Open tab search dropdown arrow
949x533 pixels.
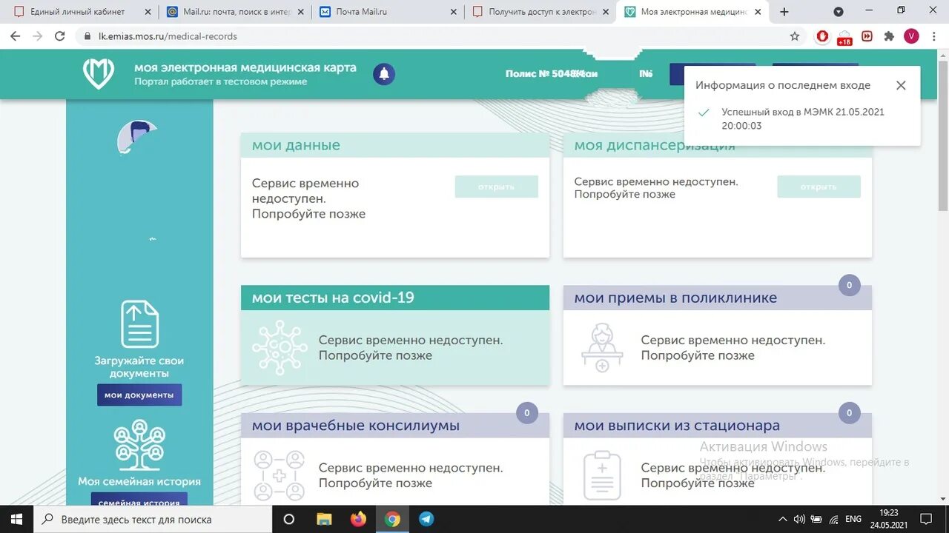(x=839, y=12)
